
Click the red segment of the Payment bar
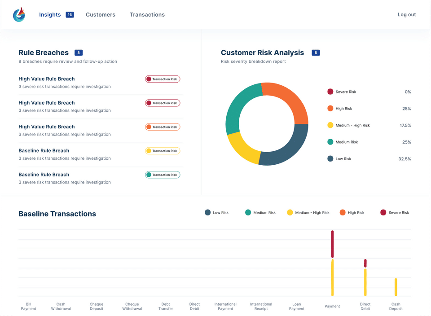(332, 244)
